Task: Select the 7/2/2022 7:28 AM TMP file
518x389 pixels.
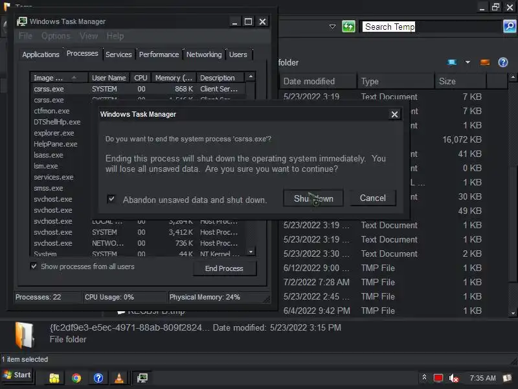Action: click(382, 282)
